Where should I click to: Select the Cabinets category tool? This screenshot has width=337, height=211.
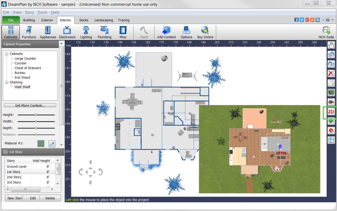tap(10, 32)
